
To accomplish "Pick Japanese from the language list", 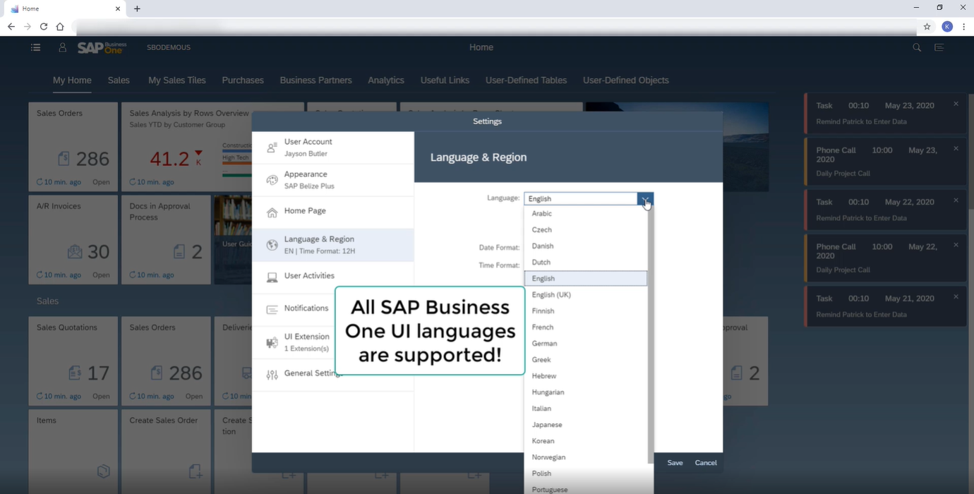I will (x=586, y=424).
